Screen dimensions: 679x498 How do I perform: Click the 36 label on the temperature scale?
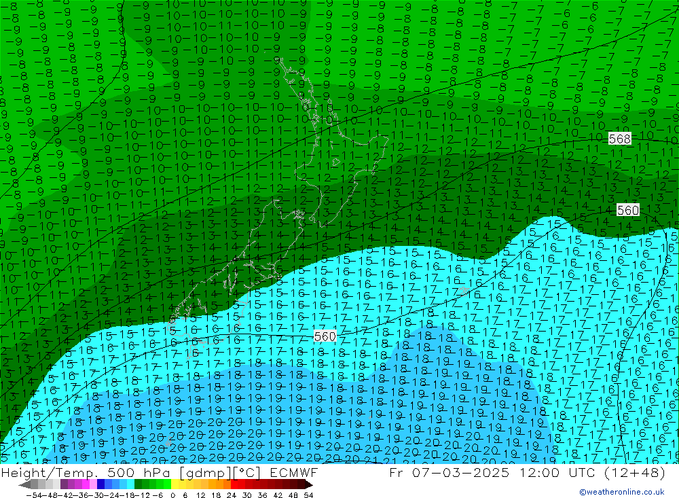click(262, 495)
